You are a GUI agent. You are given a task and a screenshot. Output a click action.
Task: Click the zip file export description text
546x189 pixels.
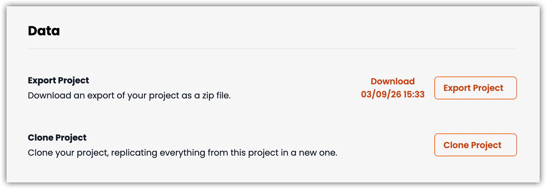[x=129, y=95]
